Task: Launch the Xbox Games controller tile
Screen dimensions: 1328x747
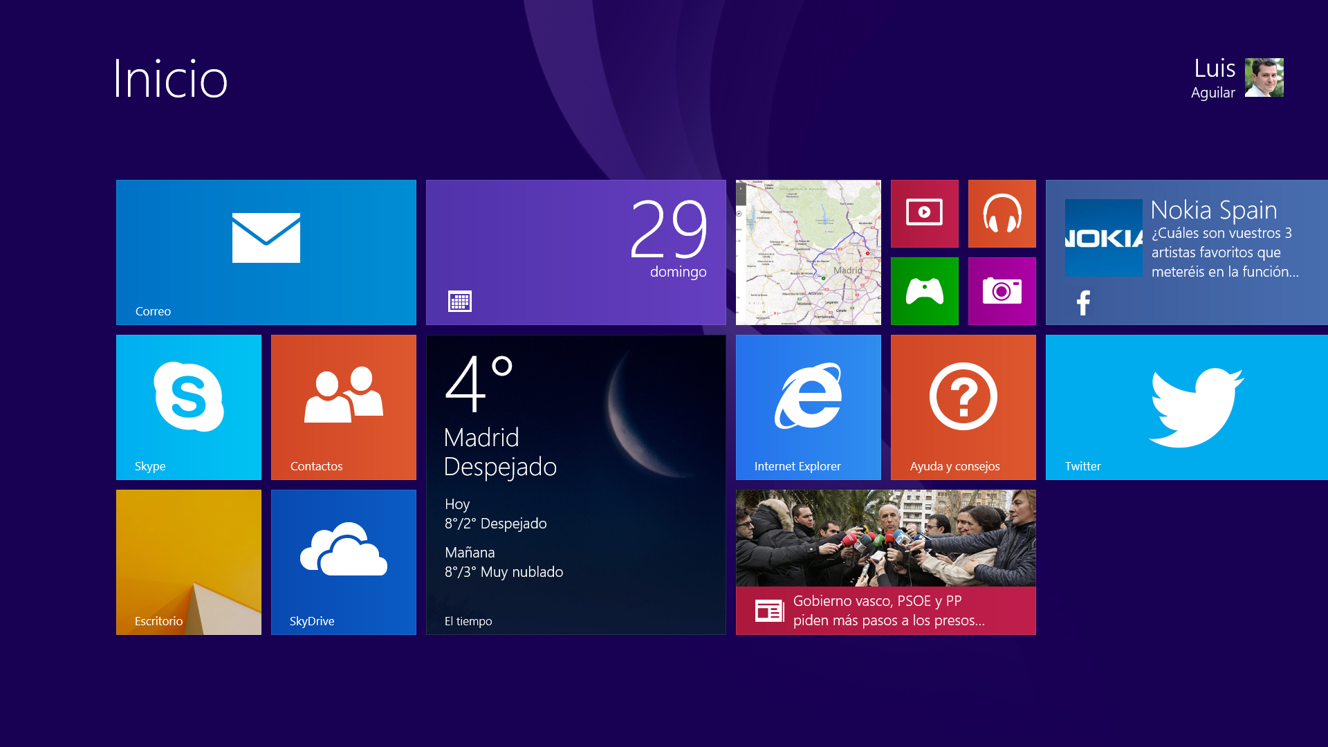Action: point(925,291)
